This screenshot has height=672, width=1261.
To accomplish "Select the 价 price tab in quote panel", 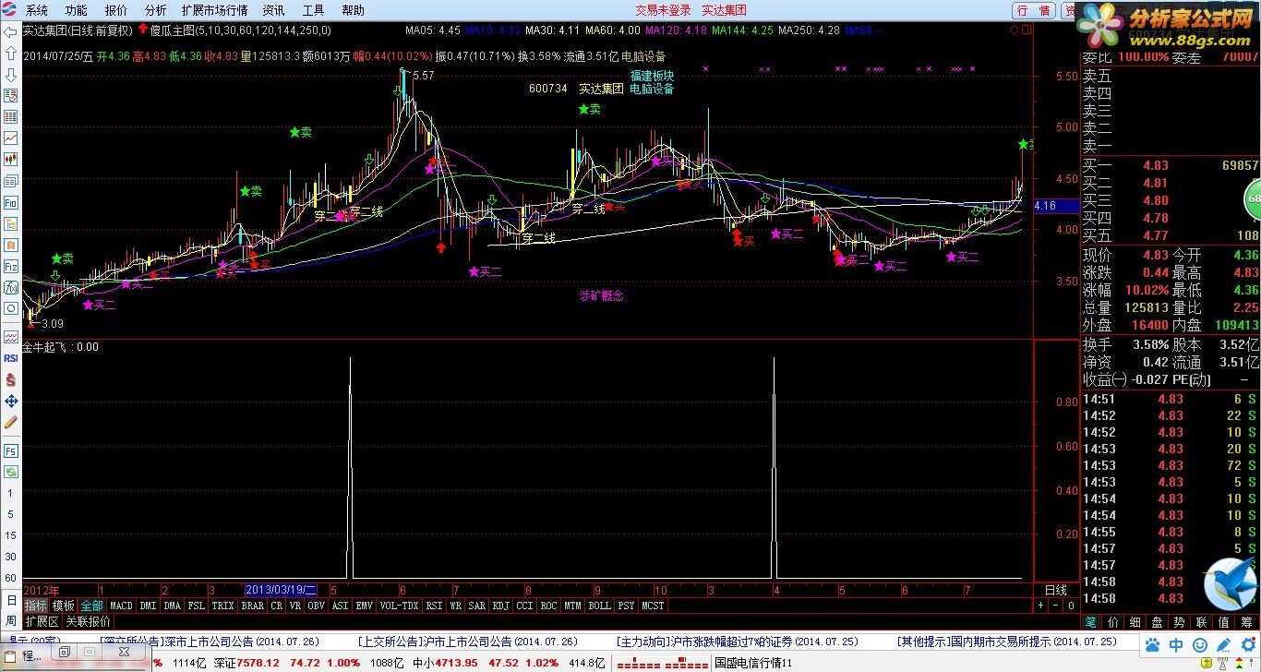I will [x=1113, y=622].
